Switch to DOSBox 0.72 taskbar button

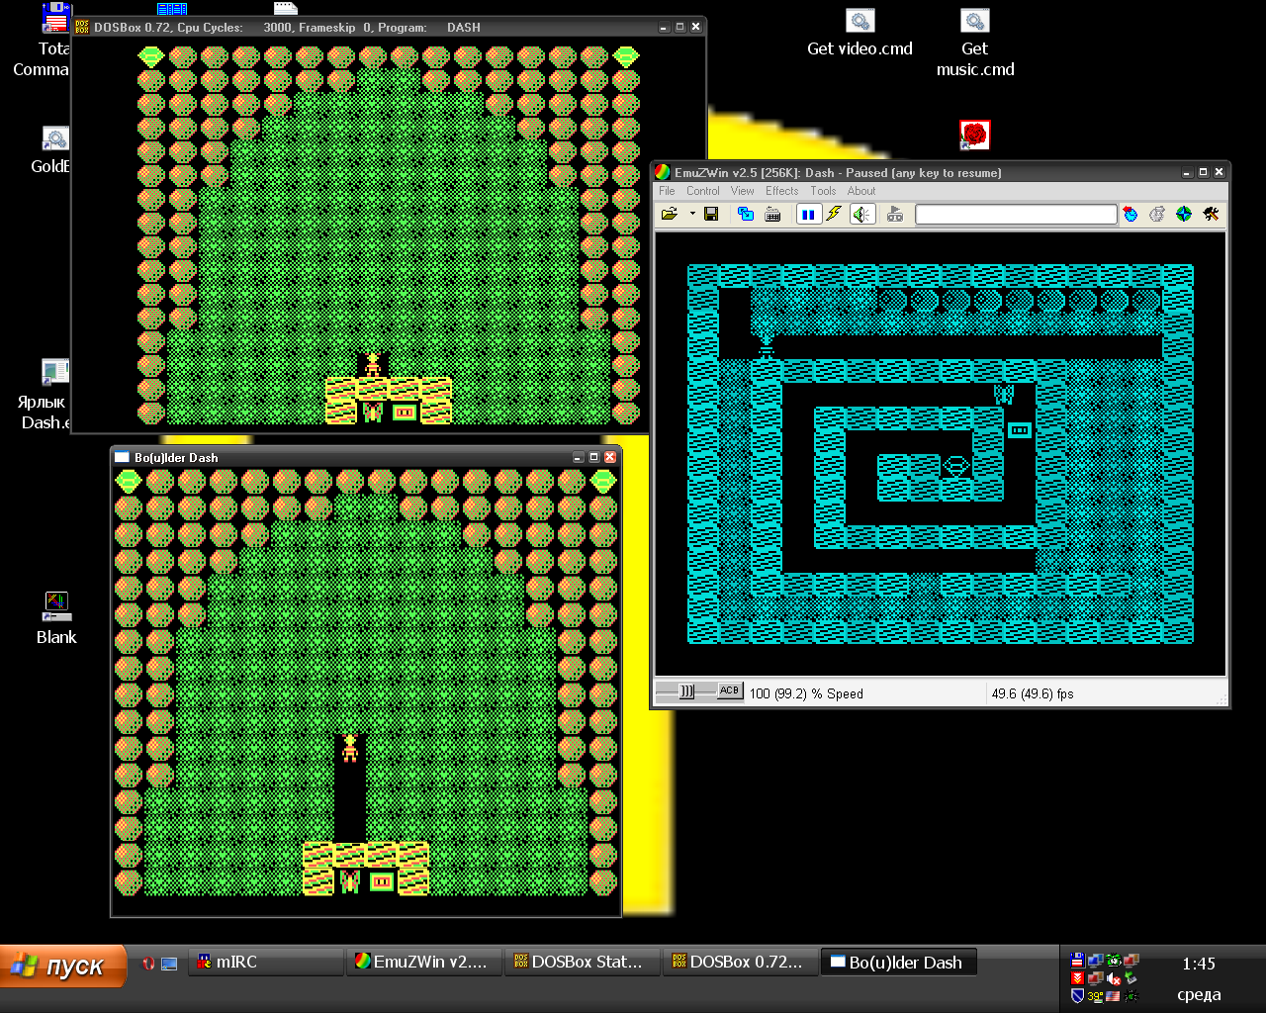click(740, 962)
